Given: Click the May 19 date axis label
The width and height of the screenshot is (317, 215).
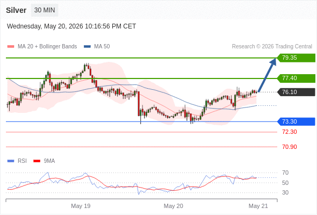Looking at the screenshot, I should click(81, 206).
